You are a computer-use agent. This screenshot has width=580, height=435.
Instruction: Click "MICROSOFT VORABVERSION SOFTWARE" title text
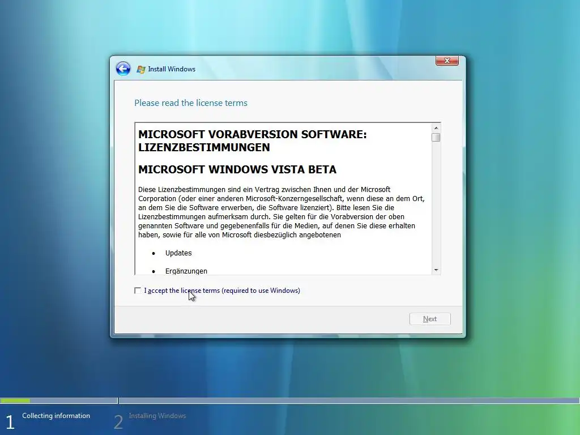tap(251, 134)
